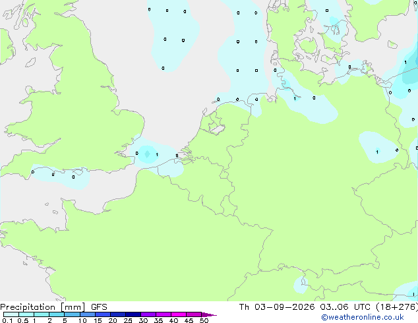Click the 2–5 mm legend color swatch
The width and height of the screenshot is (418, 323).
[57, 314]
